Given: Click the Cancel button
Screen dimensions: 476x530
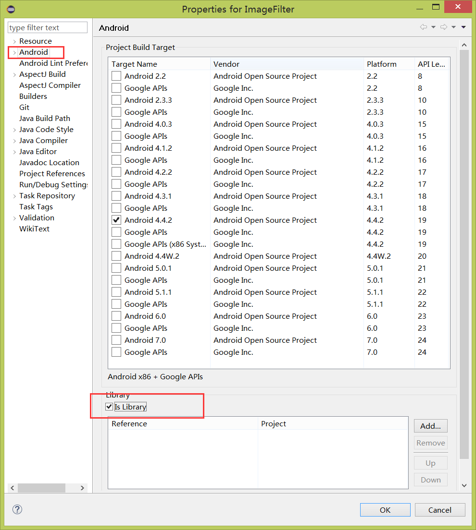Looking at the screenshot, I should pos(440,509).
